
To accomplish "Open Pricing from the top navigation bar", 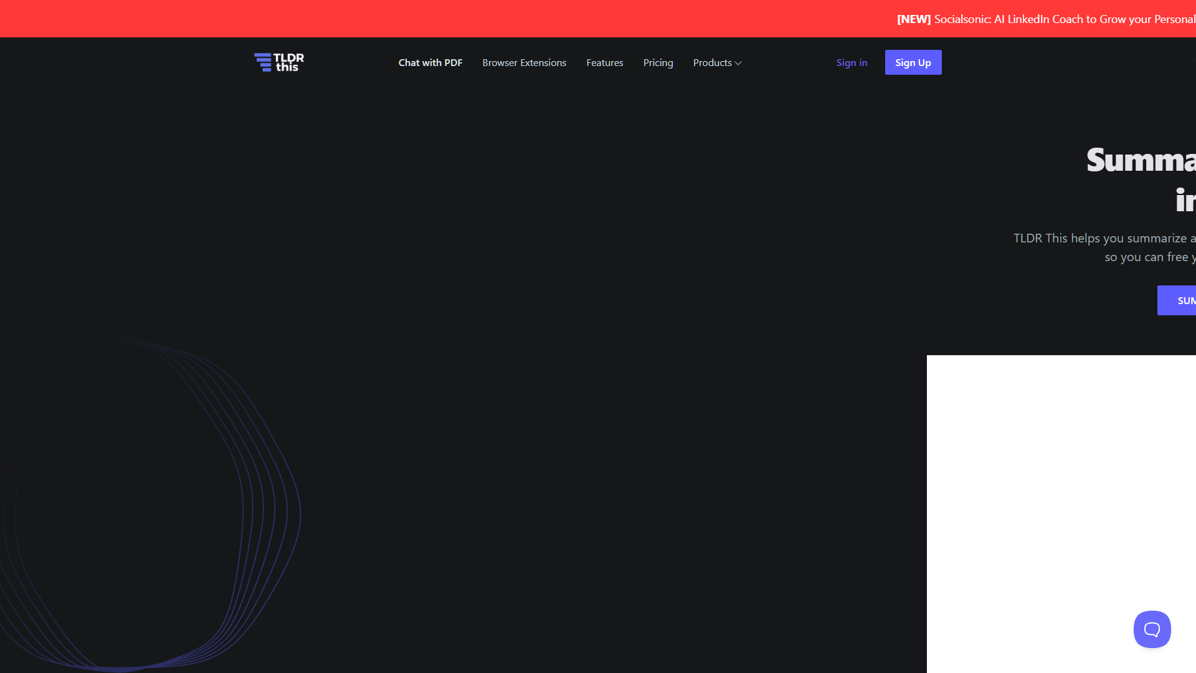I will click(658, 62).
